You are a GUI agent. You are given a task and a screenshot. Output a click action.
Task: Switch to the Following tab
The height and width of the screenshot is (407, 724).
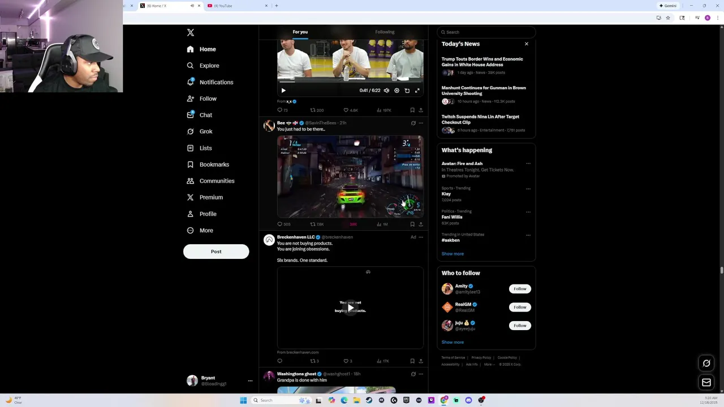[385, 32]
